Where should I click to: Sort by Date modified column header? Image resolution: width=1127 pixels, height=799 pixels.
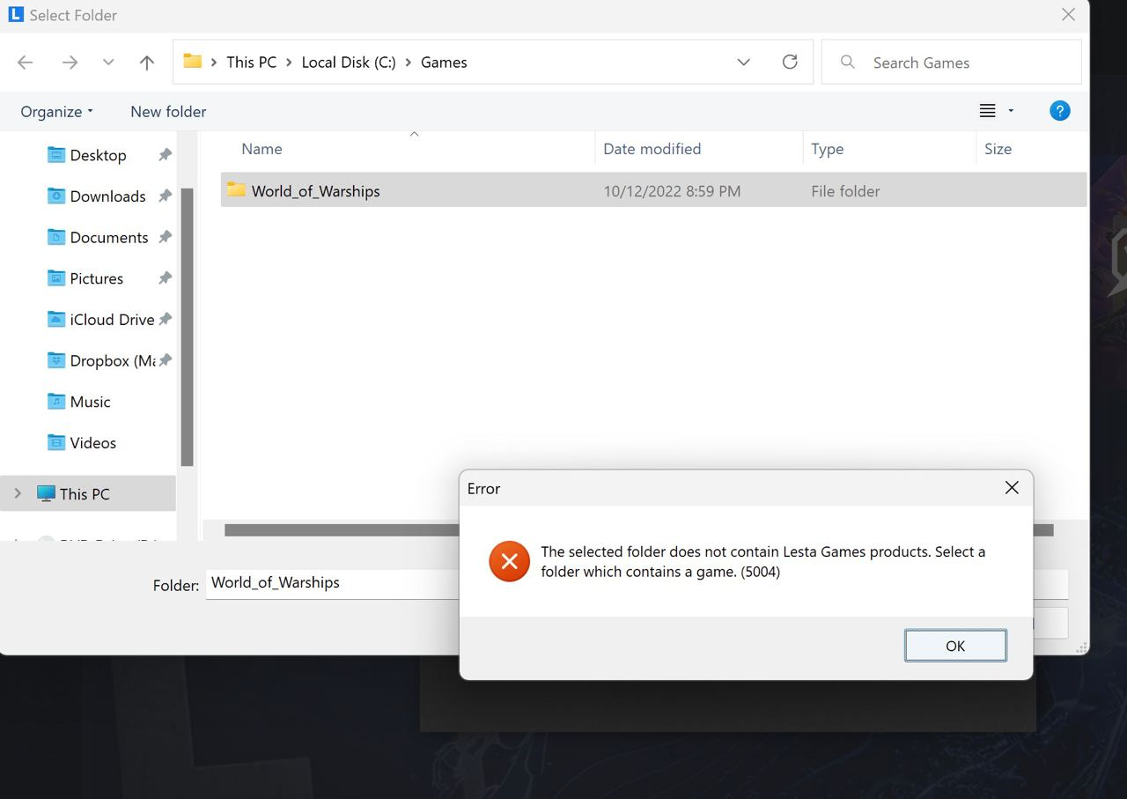pos(652,149)
